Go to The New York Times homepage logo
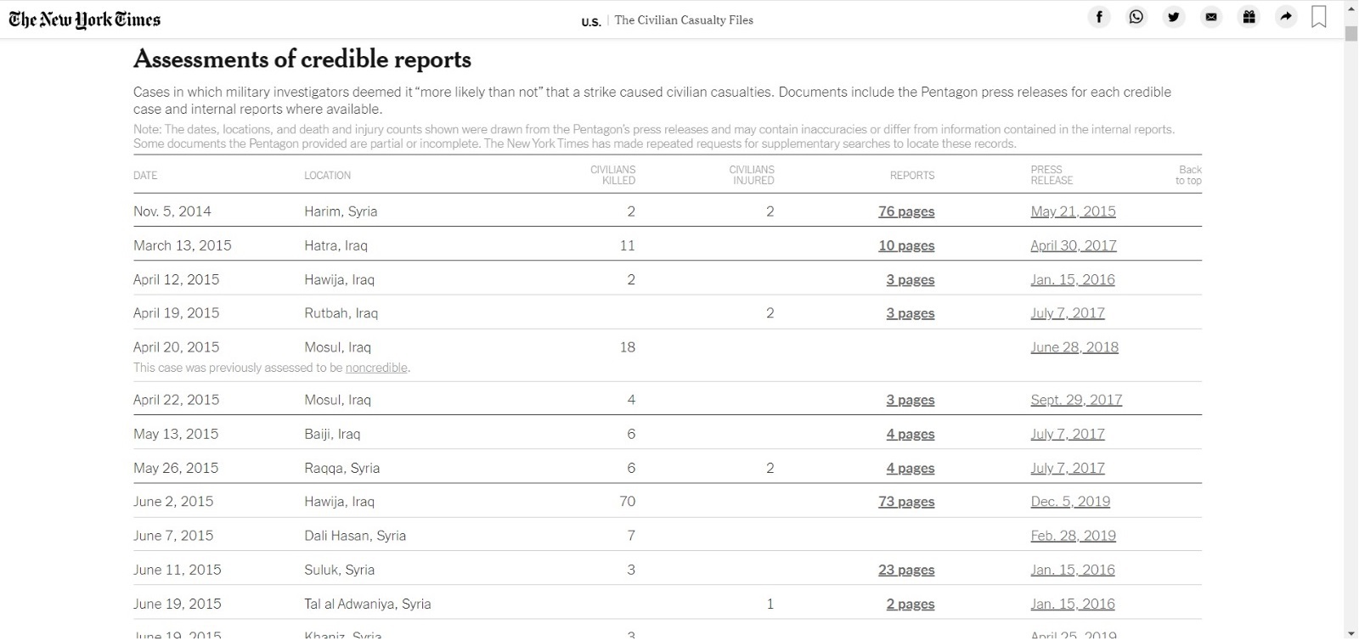The height and width of the screenshot is (641, 1359). [84, 20]
